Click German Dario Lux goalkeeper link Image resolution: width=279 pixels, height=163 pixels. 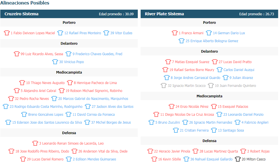point(229,33)
